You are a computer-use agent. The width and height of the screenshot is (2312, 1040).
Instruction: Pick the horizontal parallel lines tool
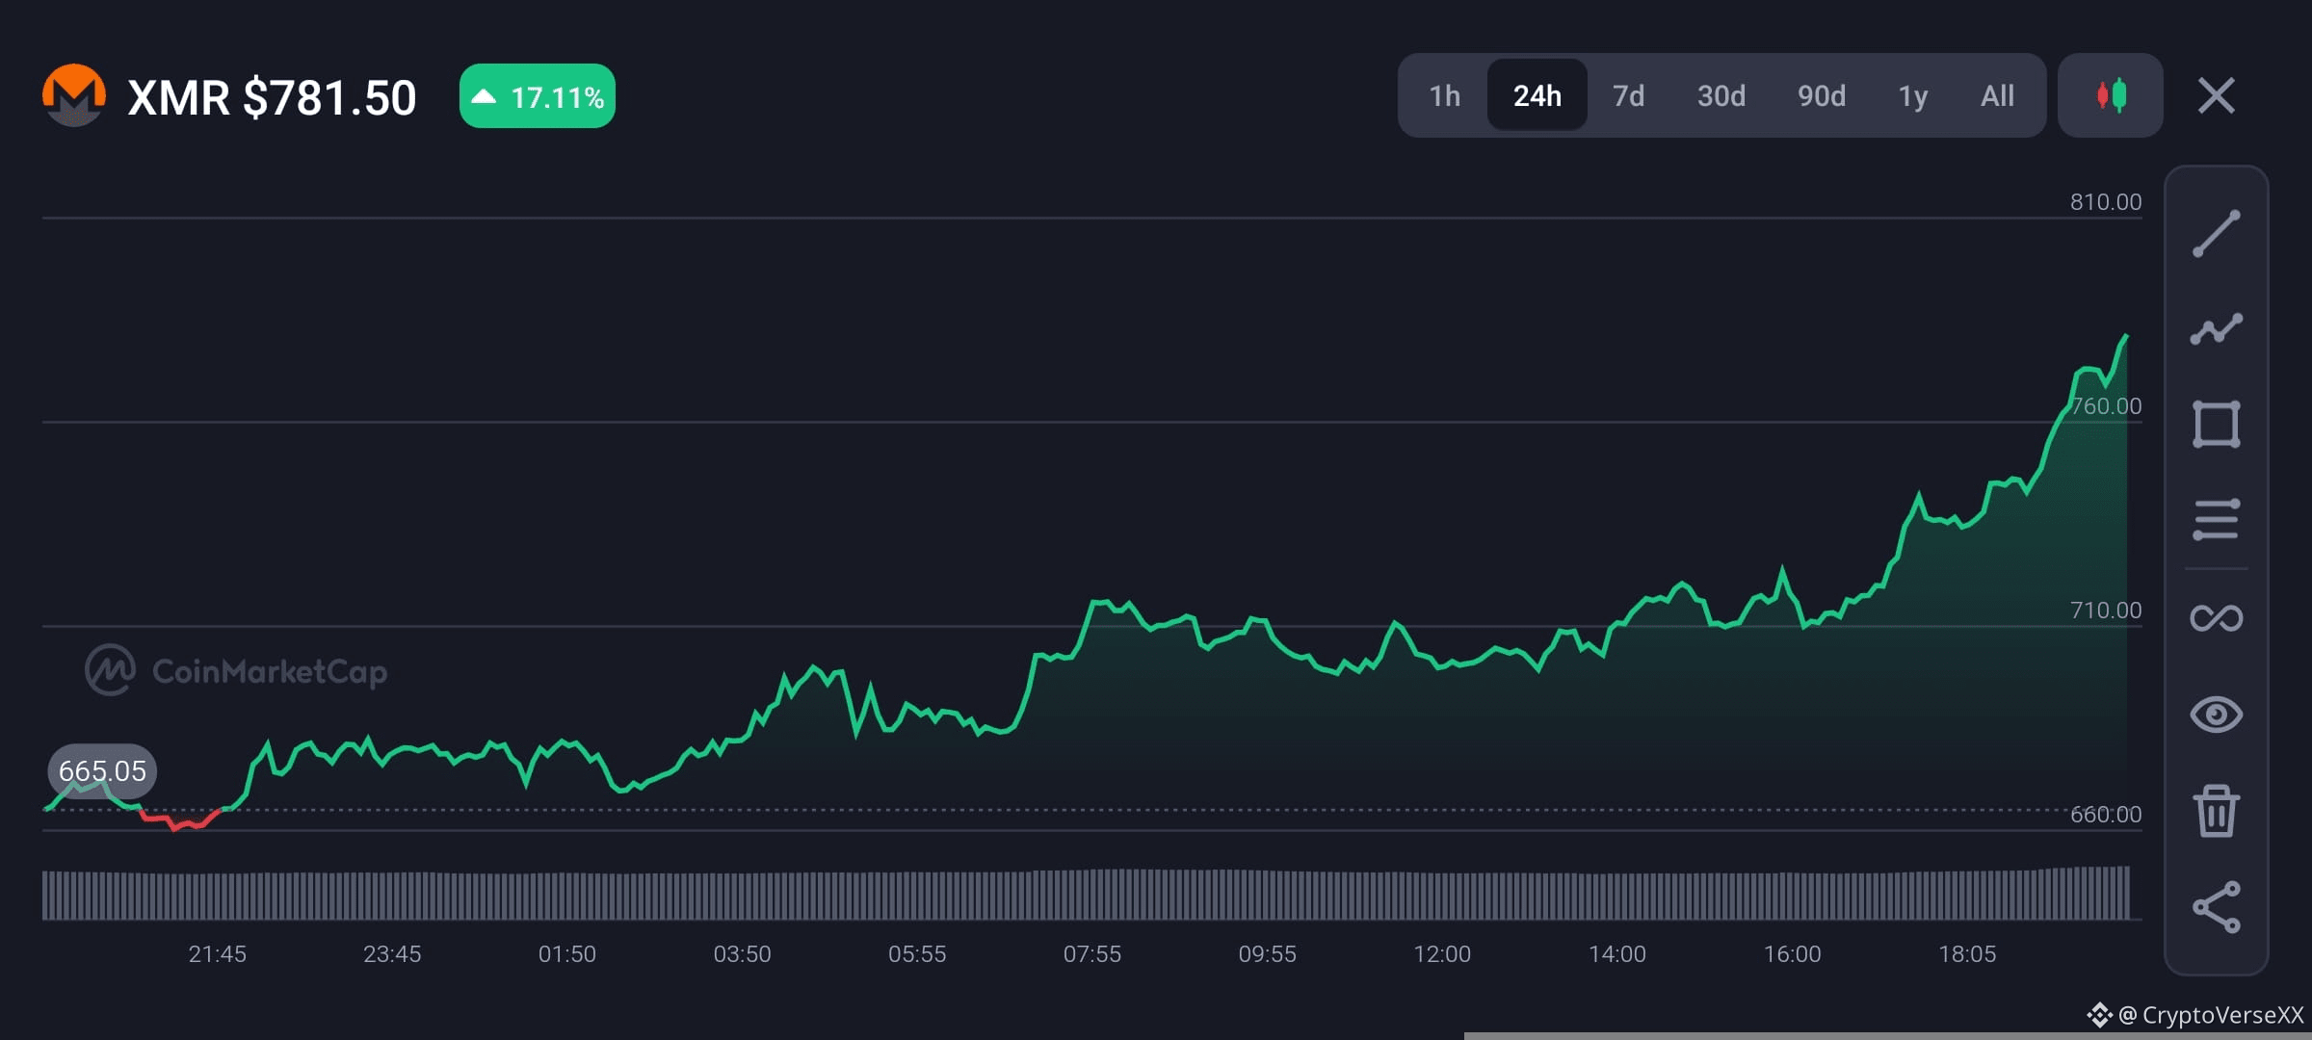[x=2216, y=520]
